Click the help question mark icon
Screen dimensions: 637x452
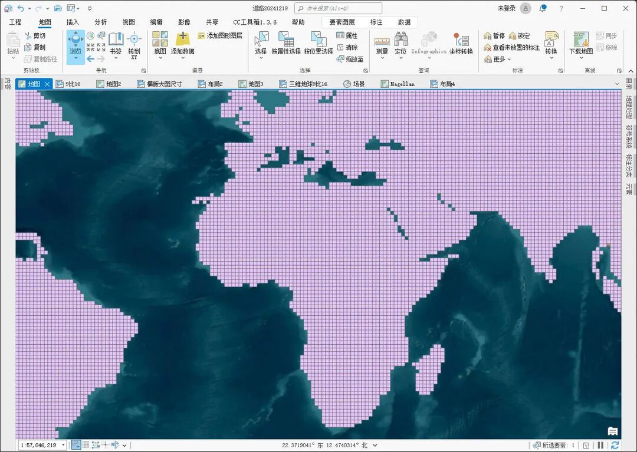pos(561,8)
